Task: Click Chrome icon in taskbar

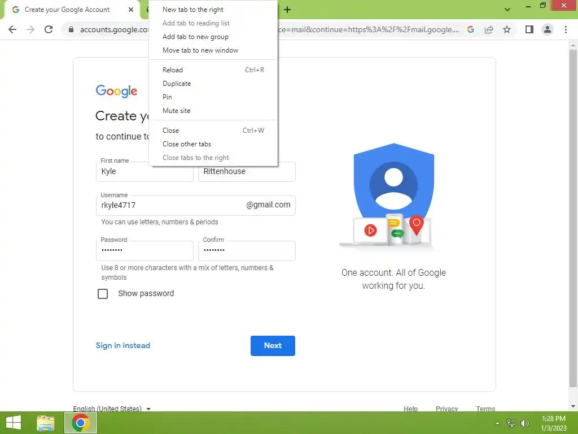Action: coord(81,423)
